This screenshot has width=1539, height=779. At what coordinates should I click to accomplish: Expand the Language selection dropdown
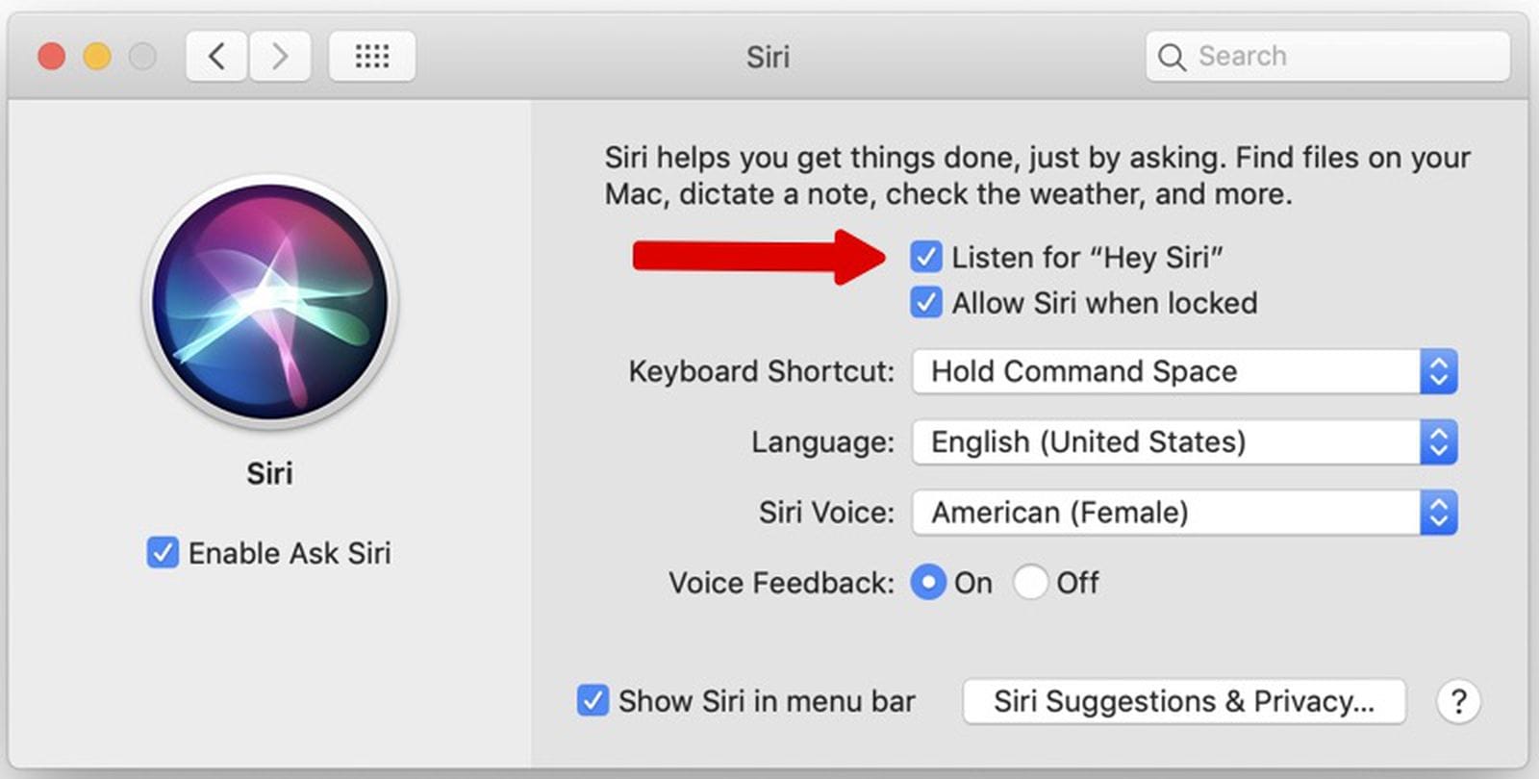click(1438, 442)
